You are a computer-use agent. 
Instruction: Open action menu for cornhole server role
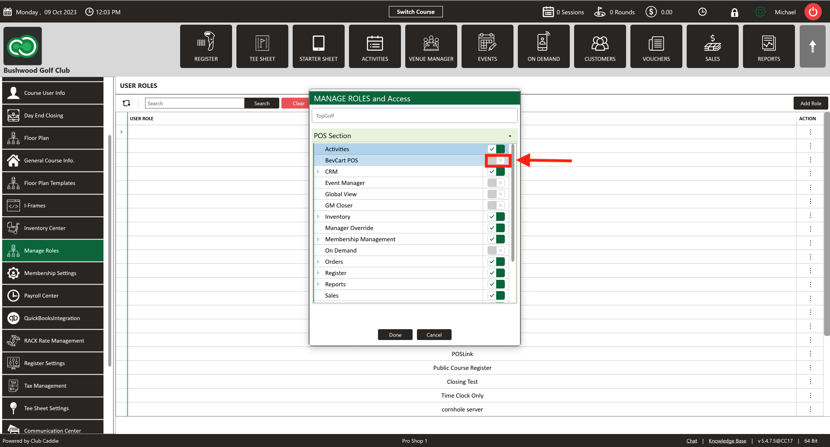811,409
